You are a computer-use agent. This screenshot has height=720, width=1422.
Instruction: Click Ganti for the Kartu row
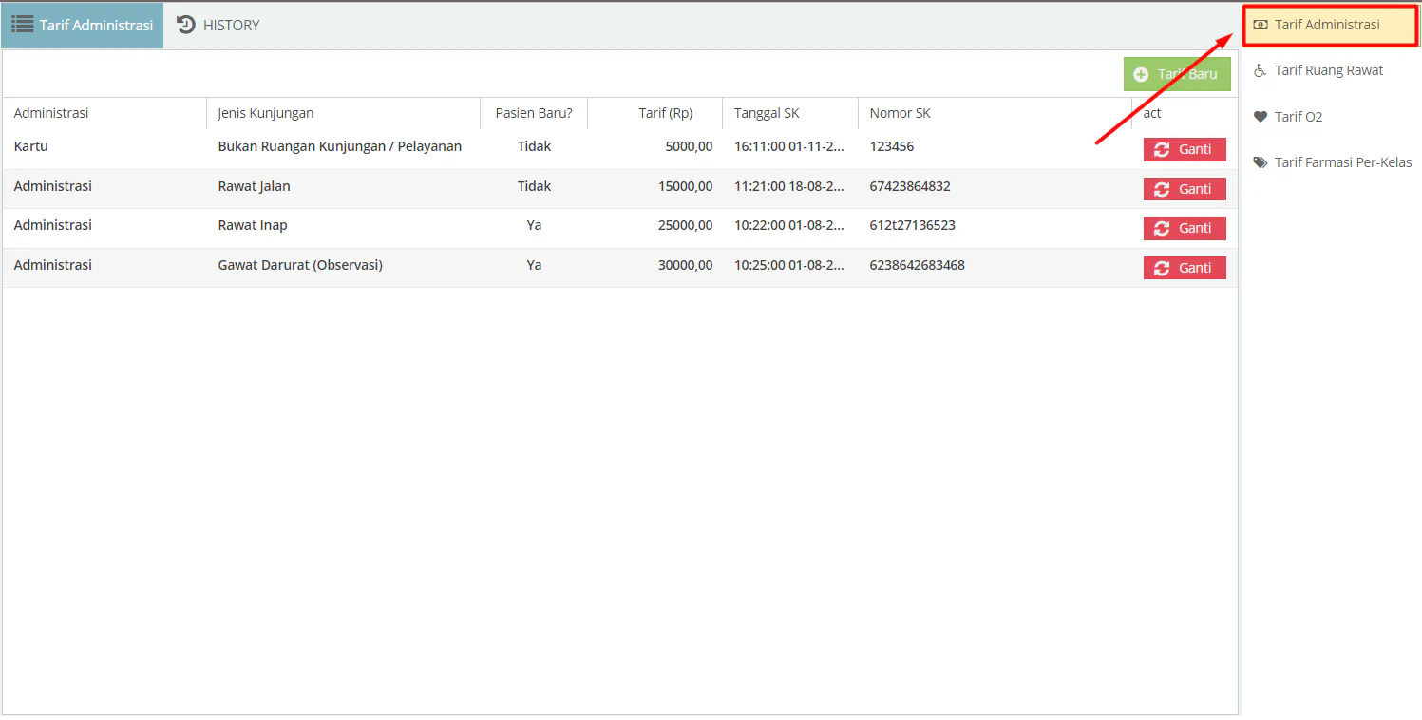pos(1185,150)
